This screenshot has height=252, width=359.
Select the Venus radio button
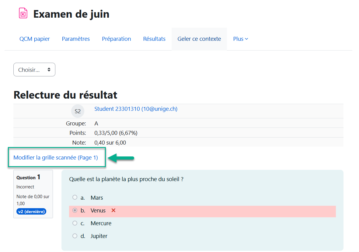[75, 210]
